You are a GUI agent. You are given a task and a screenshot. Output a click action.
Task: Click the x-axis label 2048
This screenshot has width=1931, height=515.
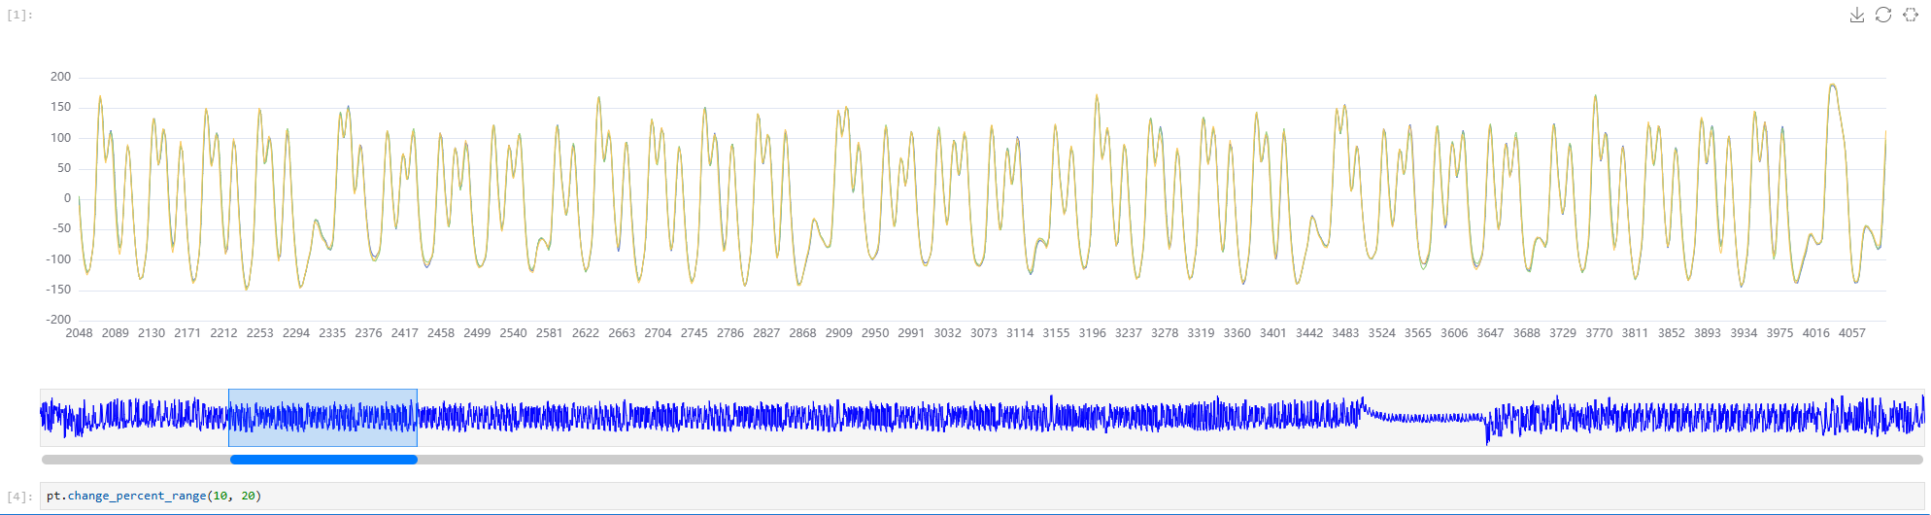click(x=79, y=333)
